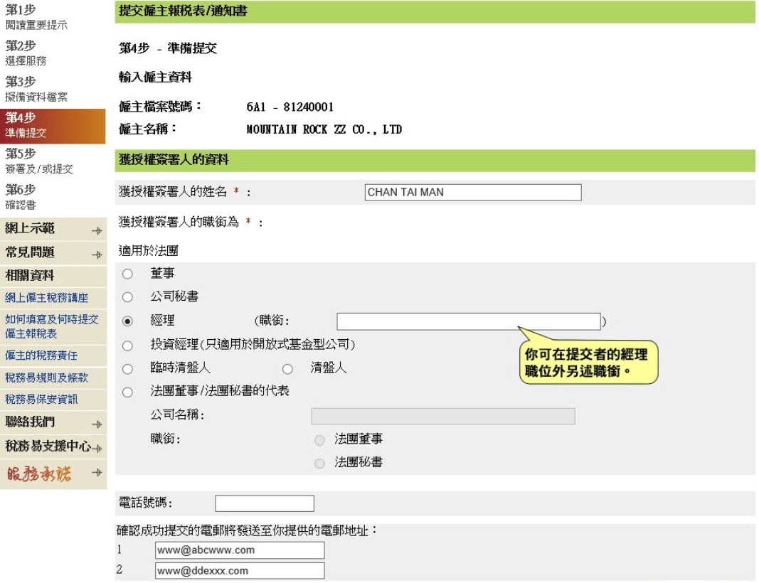Choose the disabled 法團董事 title radio

[319, 440]
